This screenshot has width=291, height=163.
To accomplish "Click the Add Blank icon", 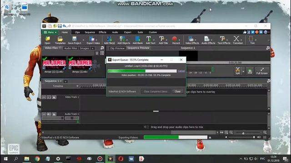I will pyautogui.click(x=137, y=40).
